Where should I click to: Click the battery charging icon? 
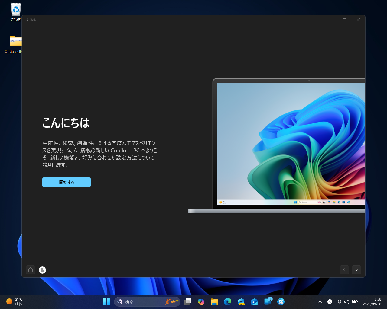pos(355,301)
